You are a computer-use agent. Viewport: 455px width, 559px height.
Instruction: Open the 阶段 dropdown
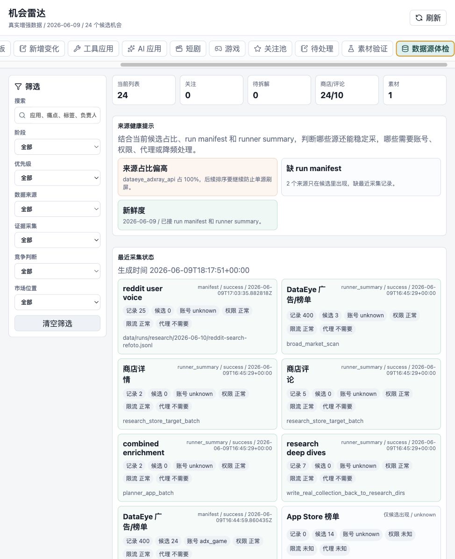tap(57, 147)
